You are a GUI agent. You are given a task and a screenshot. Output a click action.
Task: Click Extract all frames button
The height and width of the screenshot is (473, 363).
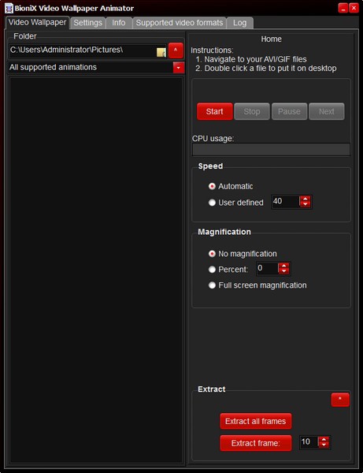tap(255, 421)
